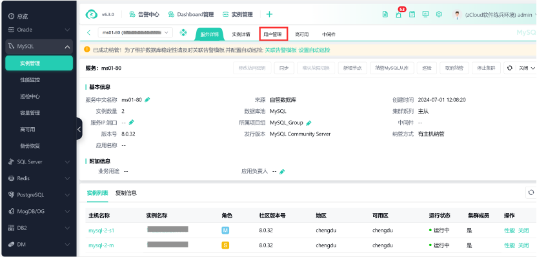Click the topology icon next to service selector
The width and height of the screenshot is (537, 257).
[x=183, y=33]
